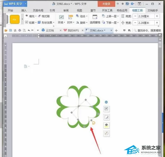Expand the Fill (填充) dropdown
Image resolution: width=165 pixels, height=157 pixels.
point(36,16)
